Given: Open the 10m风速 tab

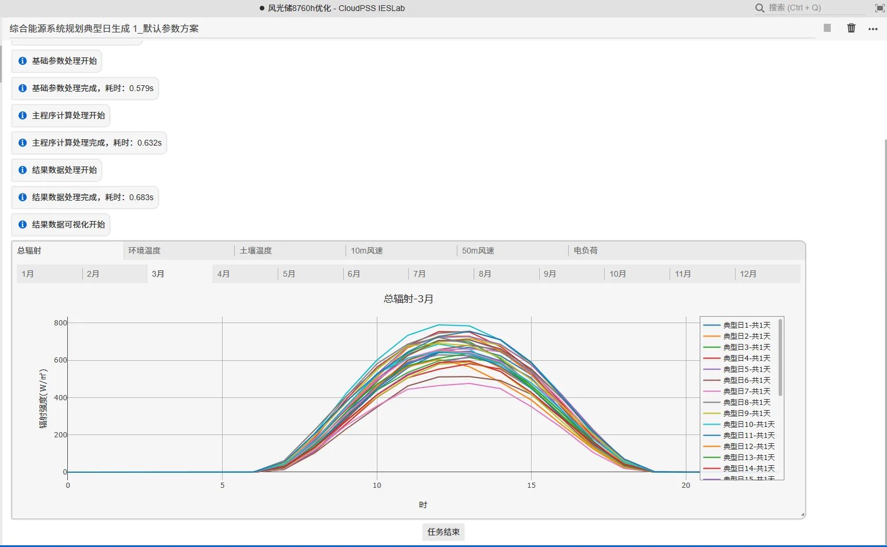Looking at the screenshot, I should click(x=402, y=251).
